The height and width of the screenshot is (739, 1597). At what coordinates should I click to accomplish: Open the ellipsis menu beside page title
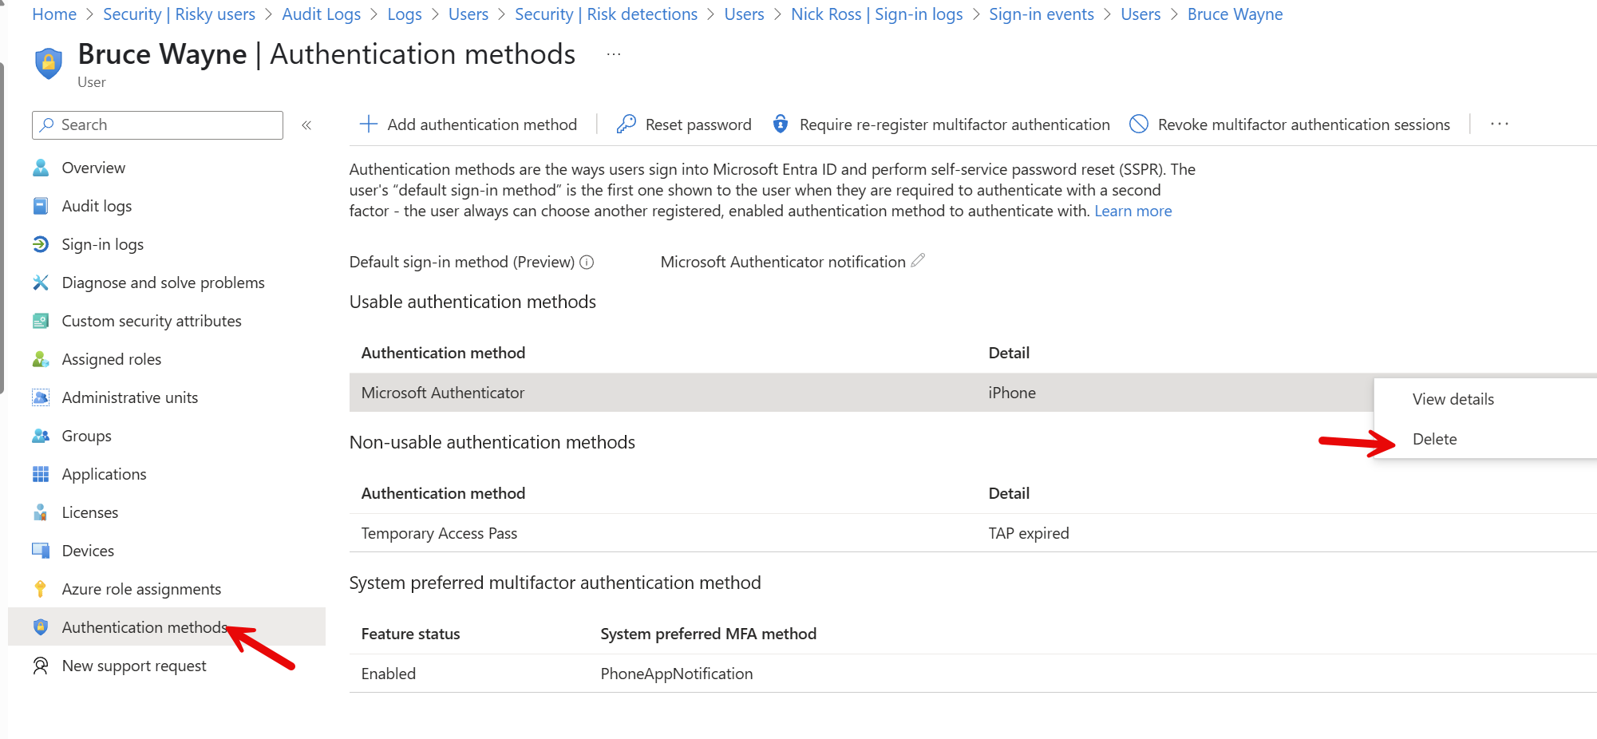(x=614, y=54)
